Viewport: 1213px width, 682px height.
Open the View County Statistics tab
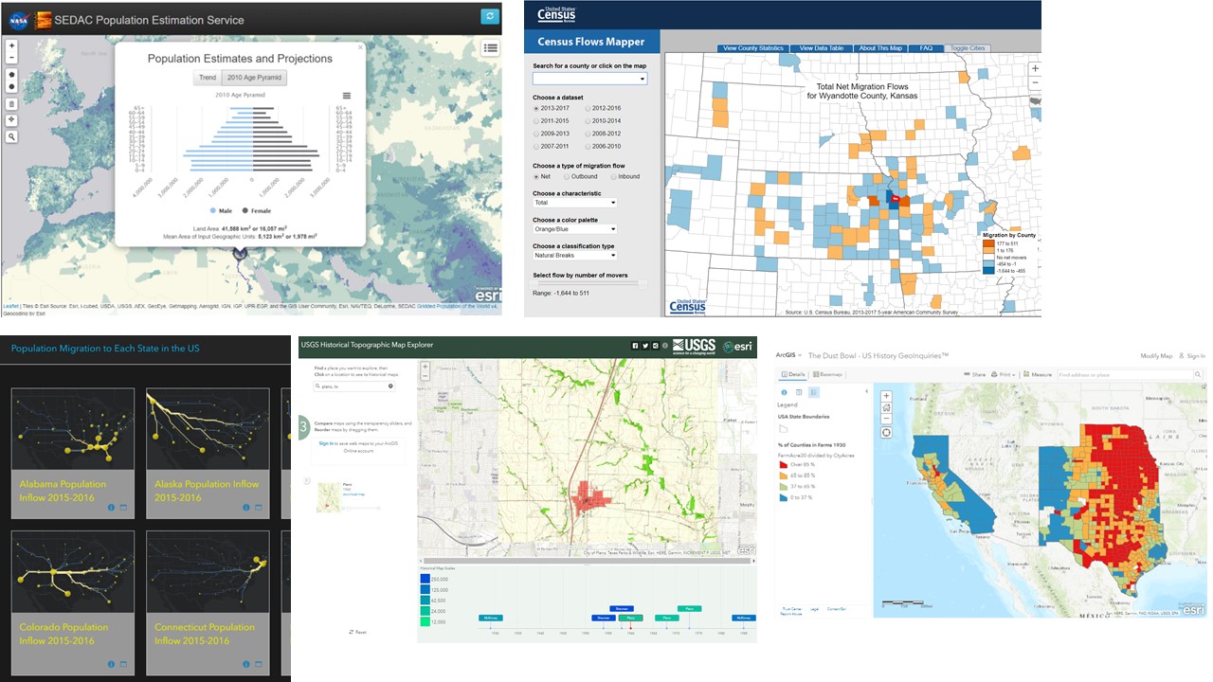[753, 48]
